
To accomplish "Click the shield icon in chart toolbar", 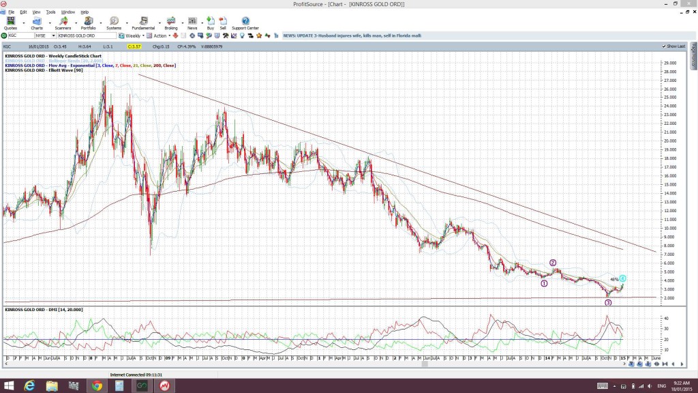I will (x=217, y=35).
